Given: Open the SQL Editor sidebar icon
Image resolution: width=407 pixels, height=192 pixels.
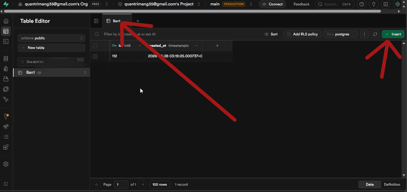Looking at the screenshot, I should point(6,41).
